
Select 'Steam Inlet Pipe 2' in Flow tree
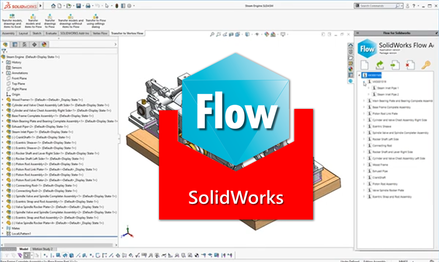point(387,94)
